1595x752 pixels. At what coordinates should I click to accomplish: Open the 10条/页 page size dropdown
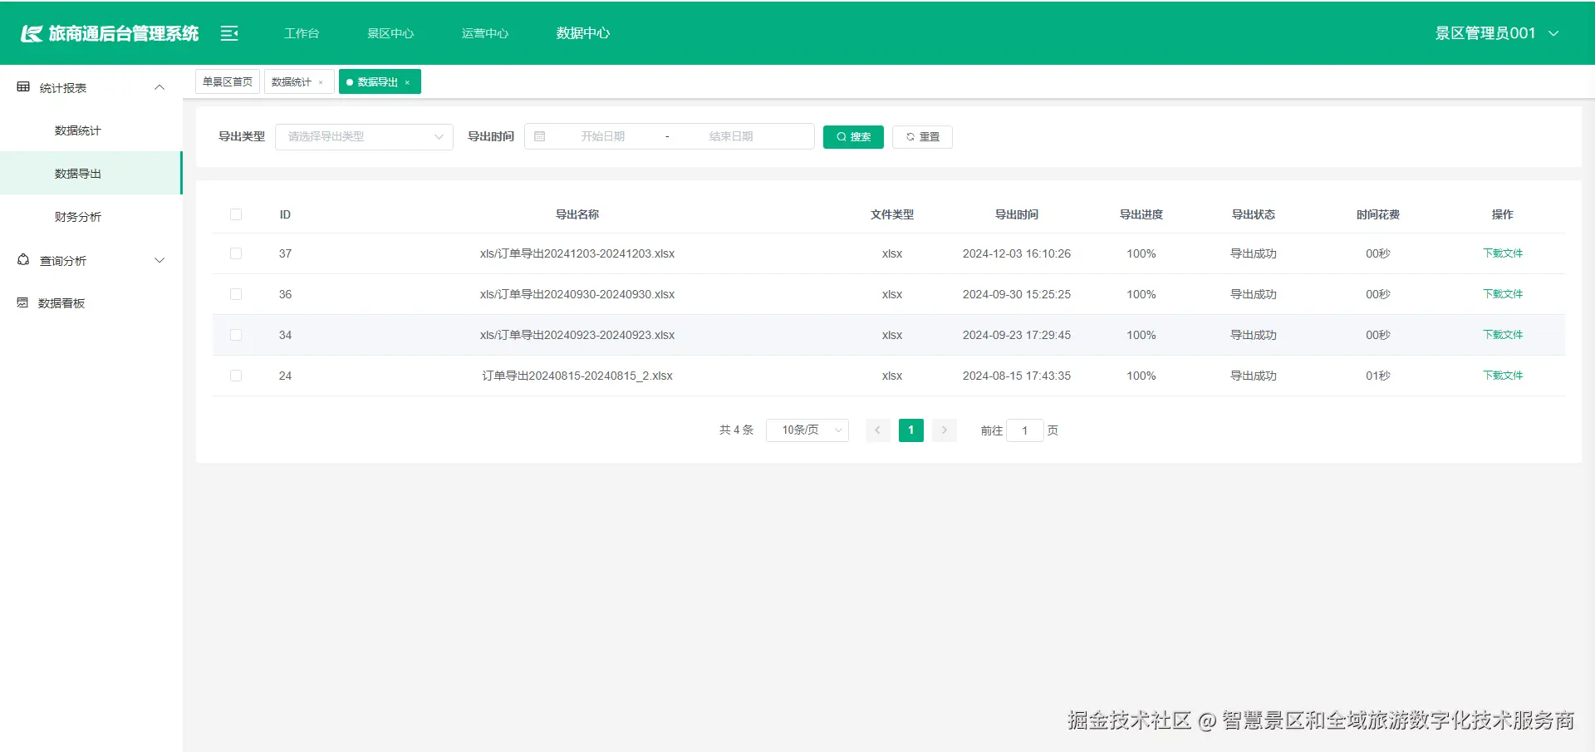tap(806, 430)
